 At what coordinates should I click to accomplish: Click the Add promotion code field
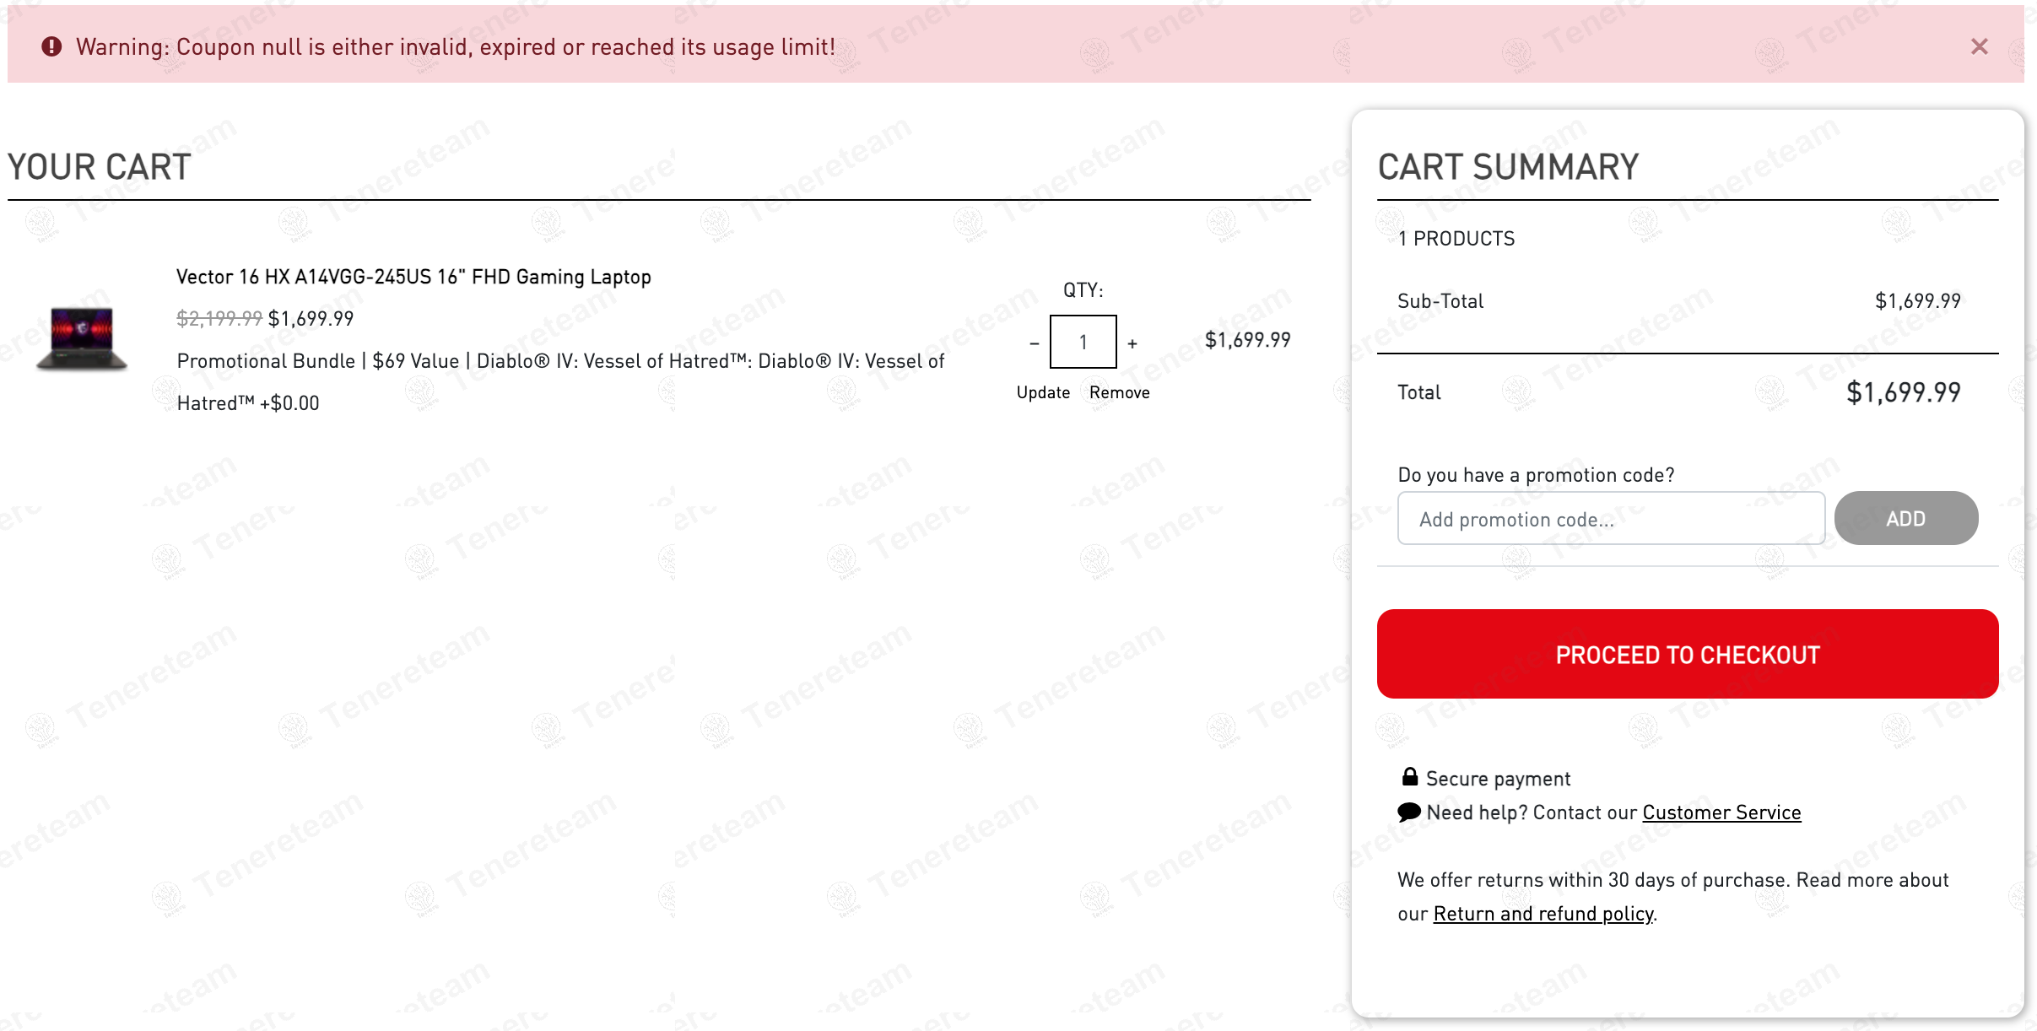tap(1610, 519)
